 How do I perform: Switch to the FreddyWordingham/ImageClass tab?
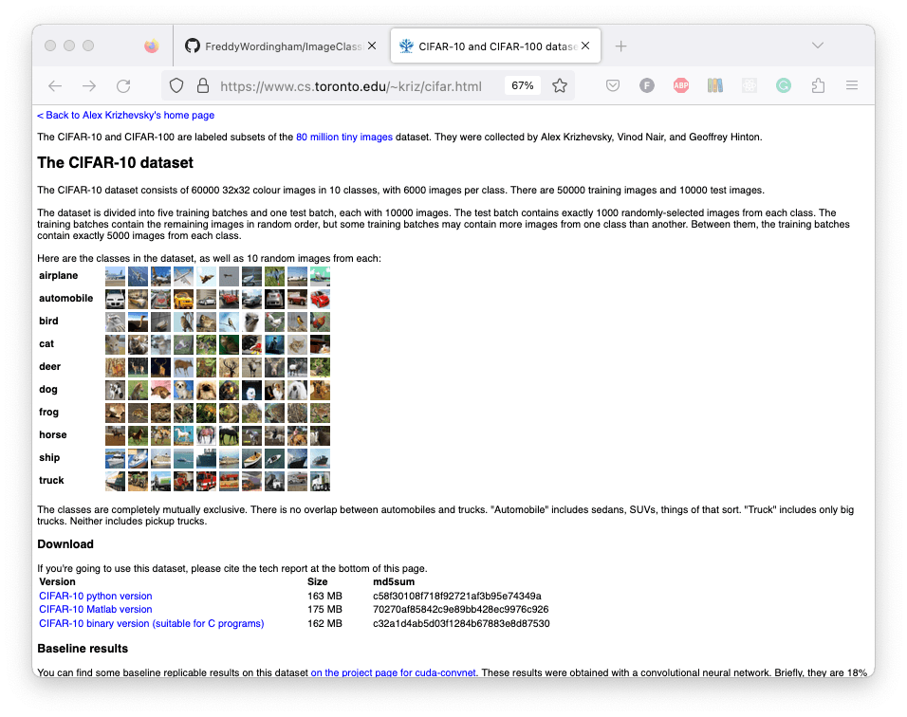click(x=281, y=46)
